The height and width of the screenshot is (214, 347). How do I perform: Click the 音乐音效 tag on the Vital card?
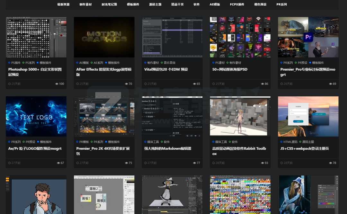(x=170, y=63)
